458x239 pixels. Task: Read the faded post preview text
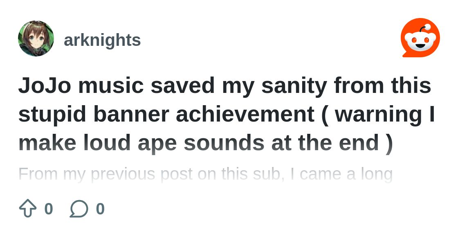(x=206, y=174)
